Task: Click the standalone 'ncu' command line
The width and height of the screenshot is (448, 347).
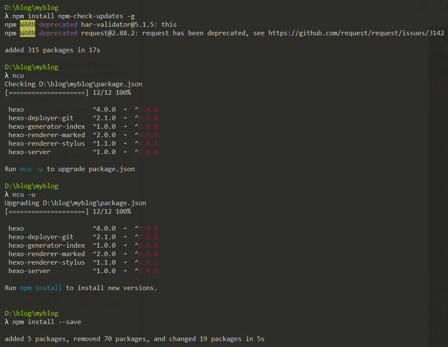Action: click(x=18, y=76)
